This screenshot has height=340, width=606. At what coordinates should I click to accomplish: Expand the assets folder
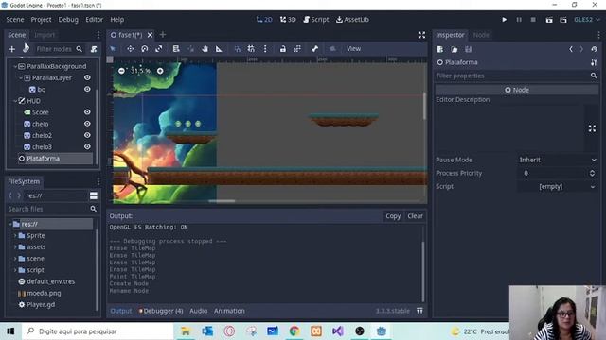[x=15, y=247]
